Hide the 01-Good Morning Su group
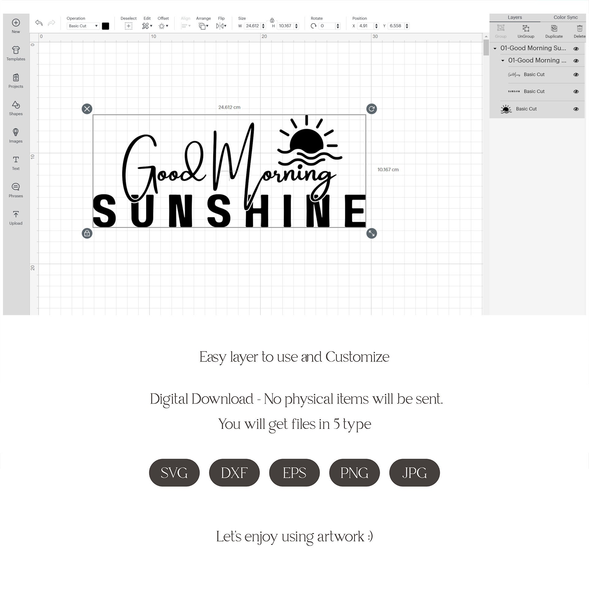Viewport: 589px width, 589px height. click(576, 48)
